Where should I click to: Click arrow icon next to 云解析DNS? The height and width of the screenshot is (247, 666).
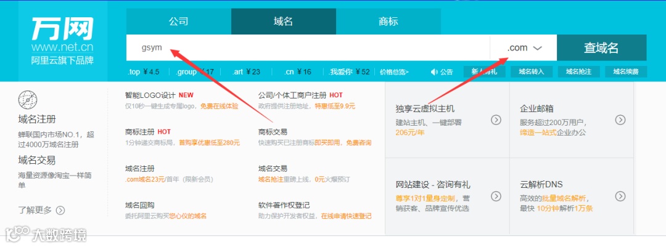click(620, 196)
